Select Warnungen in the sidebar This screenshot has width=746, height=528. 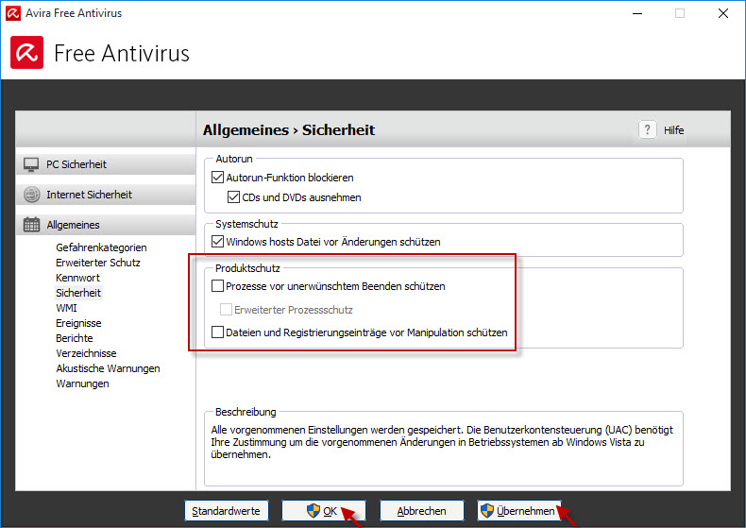click(82, 383)
